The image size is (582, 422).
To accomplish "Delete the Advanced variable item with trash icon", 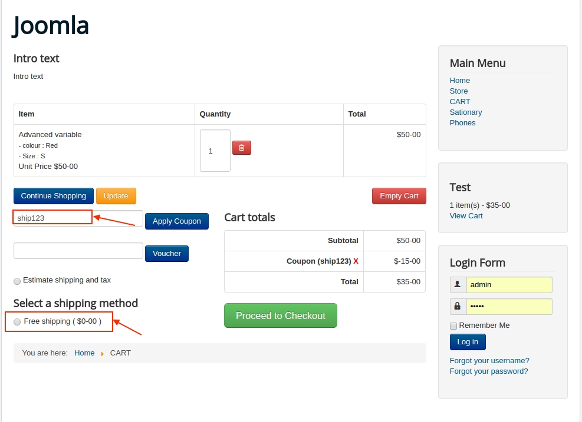I will [x=242, y=148].
